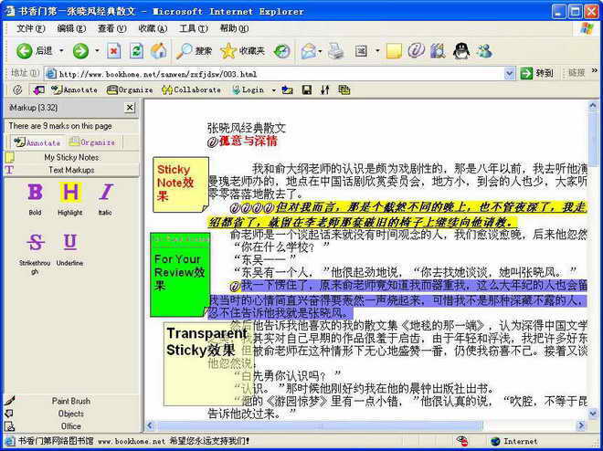The width and height of the screenshot is (603, 451).
Task: Click the browser Home icon
Action: [x=159, y=50]
